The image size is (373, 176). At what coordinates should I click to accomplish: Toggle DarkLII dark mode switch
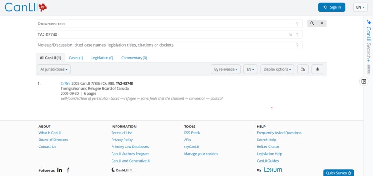pyautogui.click(x=133, y=170)
